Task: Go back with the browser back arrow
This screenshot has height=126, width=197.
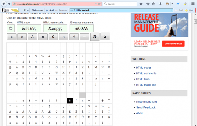Action: [x=4, y=4]
